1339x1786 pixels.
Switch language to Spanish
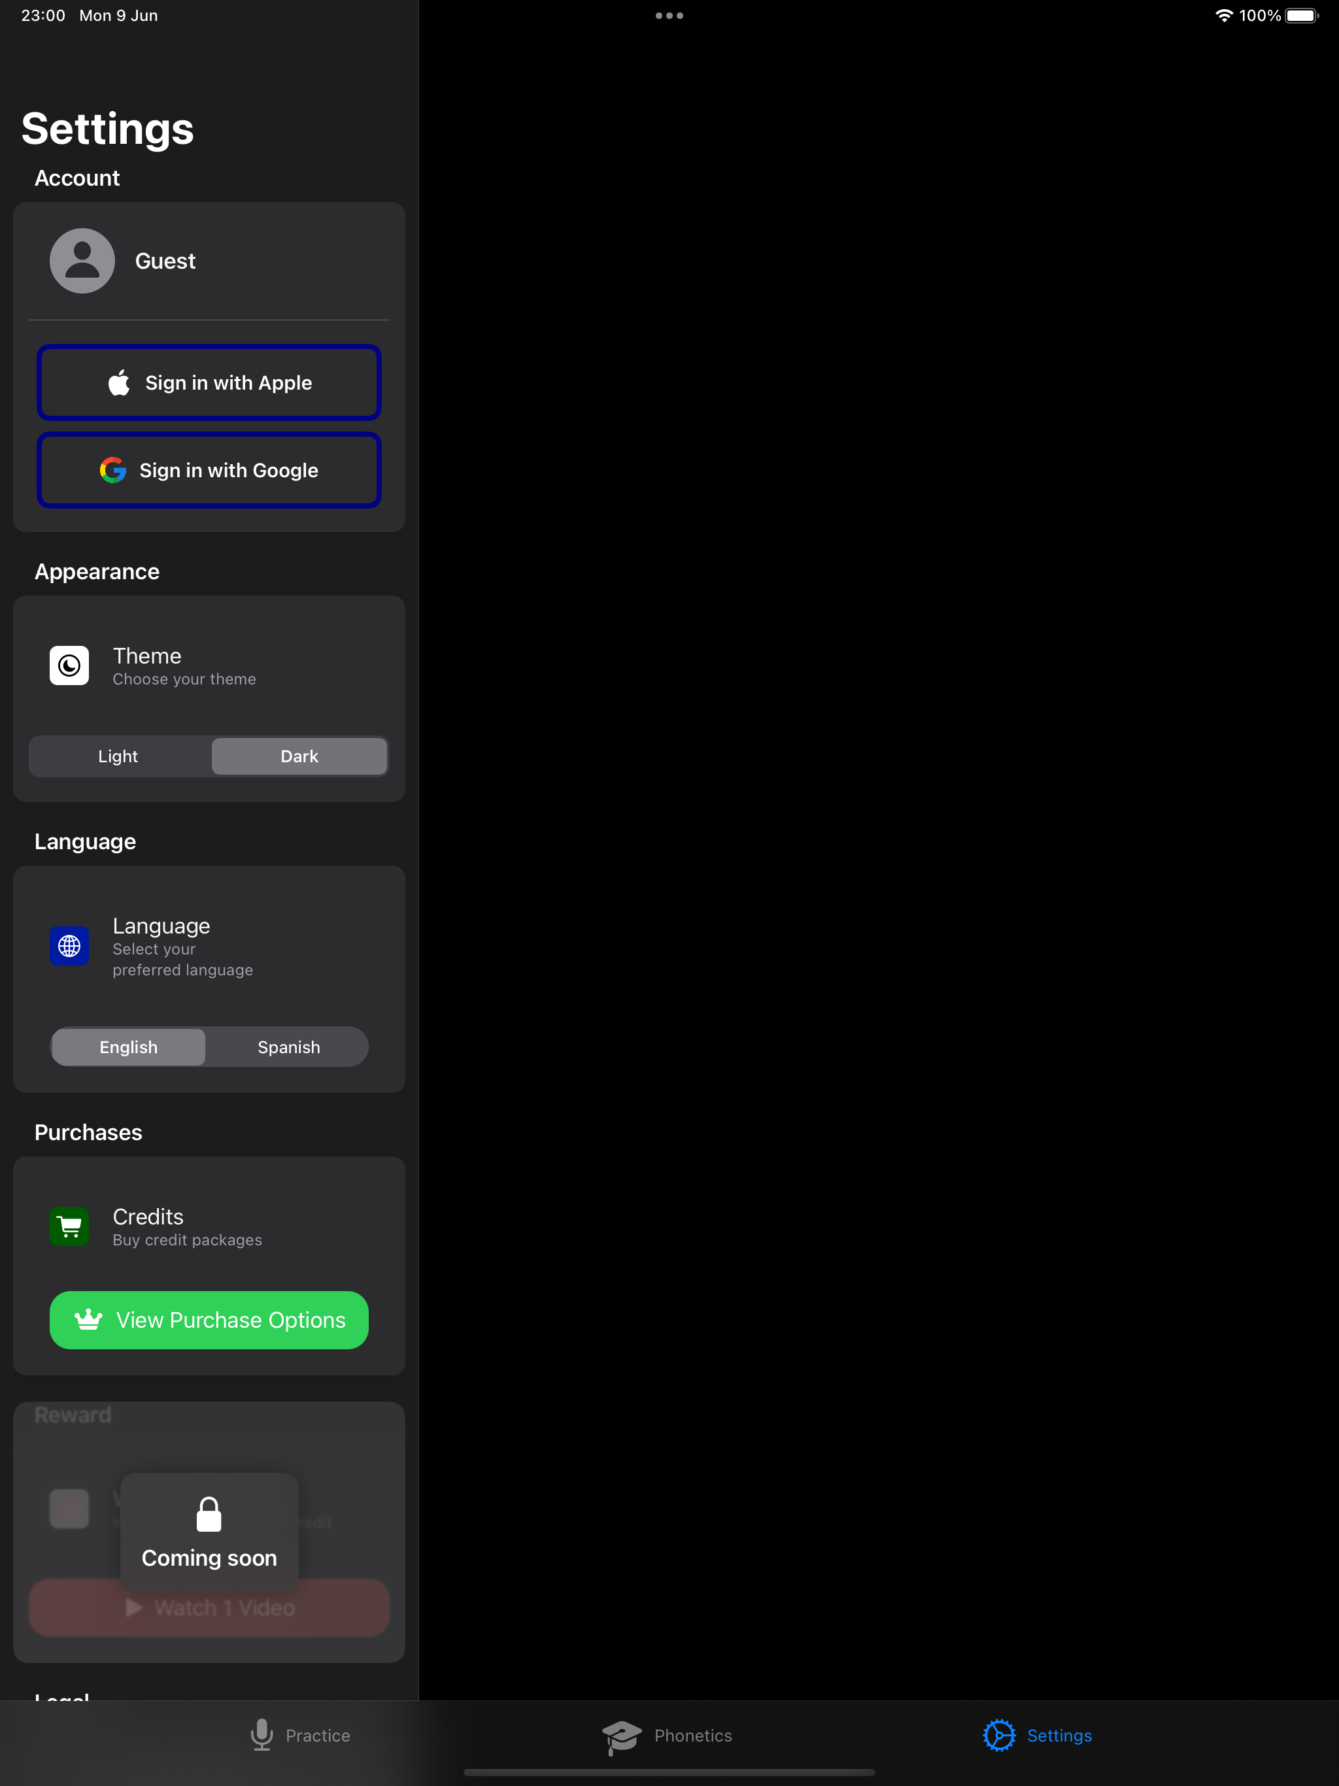pos(288,1047)
